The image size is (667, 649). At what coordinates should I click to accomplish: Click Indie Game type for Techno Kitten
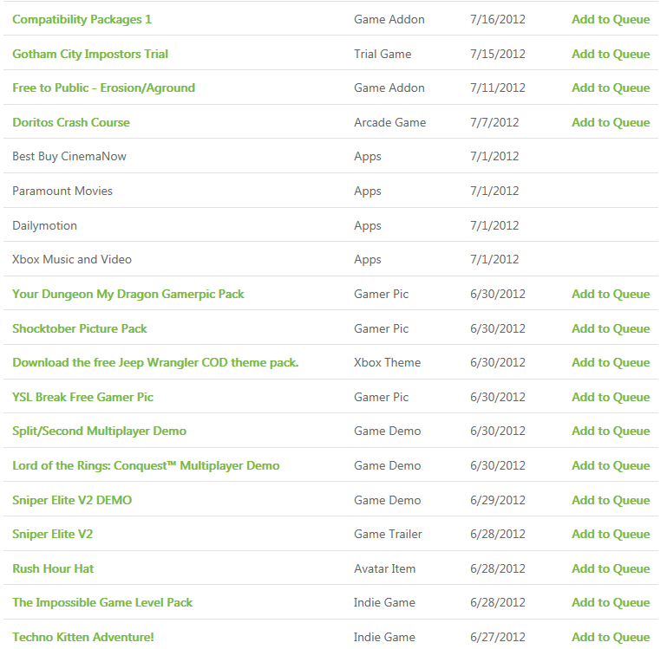[384, 637]
